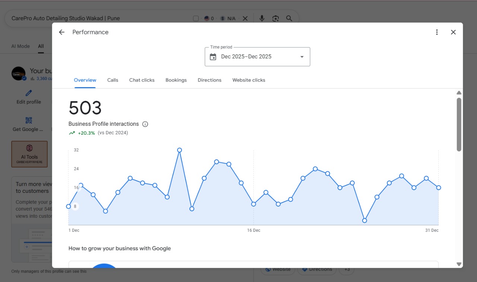Click the peak data point at 32

(x=180, y=150)
